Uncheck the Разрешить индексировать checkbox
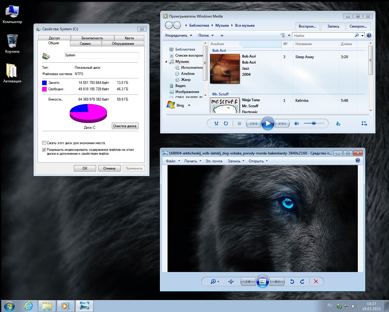 tap(44, 150)
